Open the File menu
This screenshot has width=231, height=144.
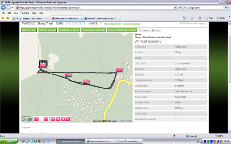(x=3, y=13)
